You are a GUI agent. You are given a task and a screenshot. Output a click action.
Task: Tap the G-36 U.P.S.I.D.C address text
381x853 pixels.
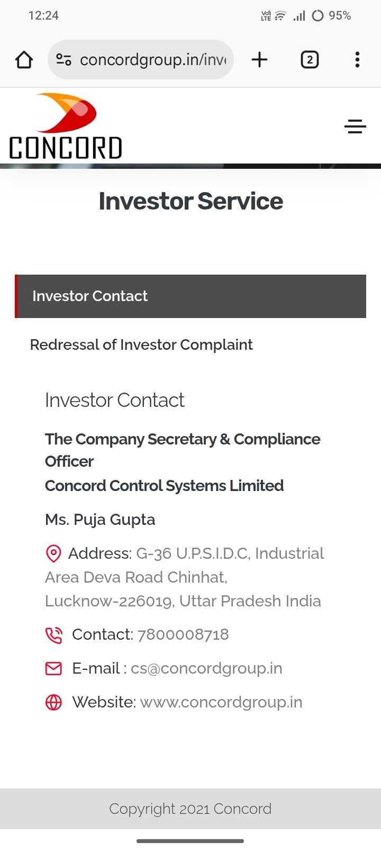pos(230,553)
